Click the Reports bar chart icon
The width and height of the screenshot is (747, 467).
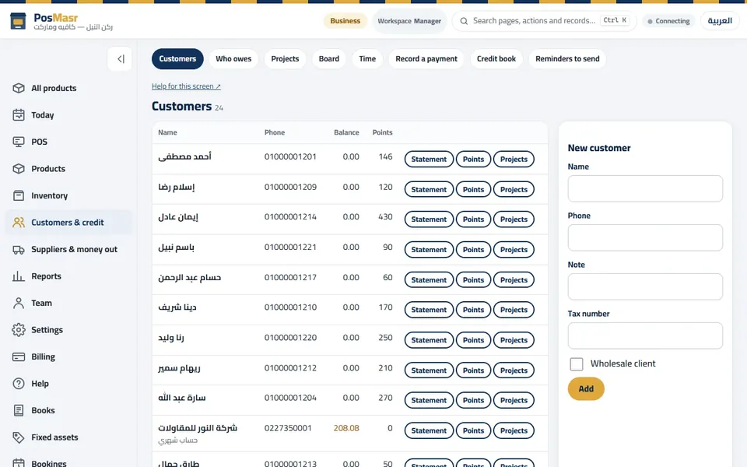tap(19, 276)
